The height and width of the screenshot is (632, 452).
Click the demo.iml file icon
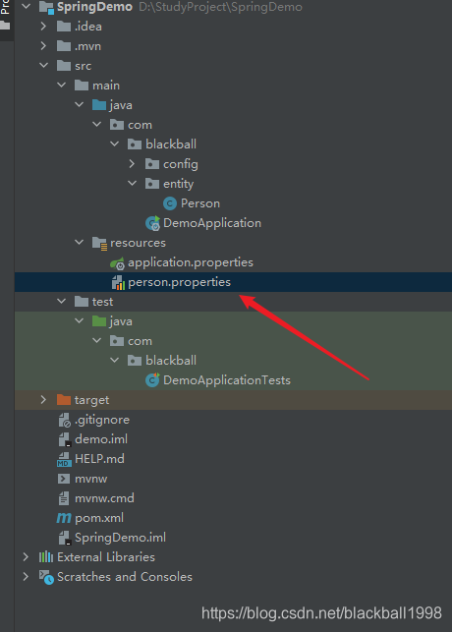(65, 439)
